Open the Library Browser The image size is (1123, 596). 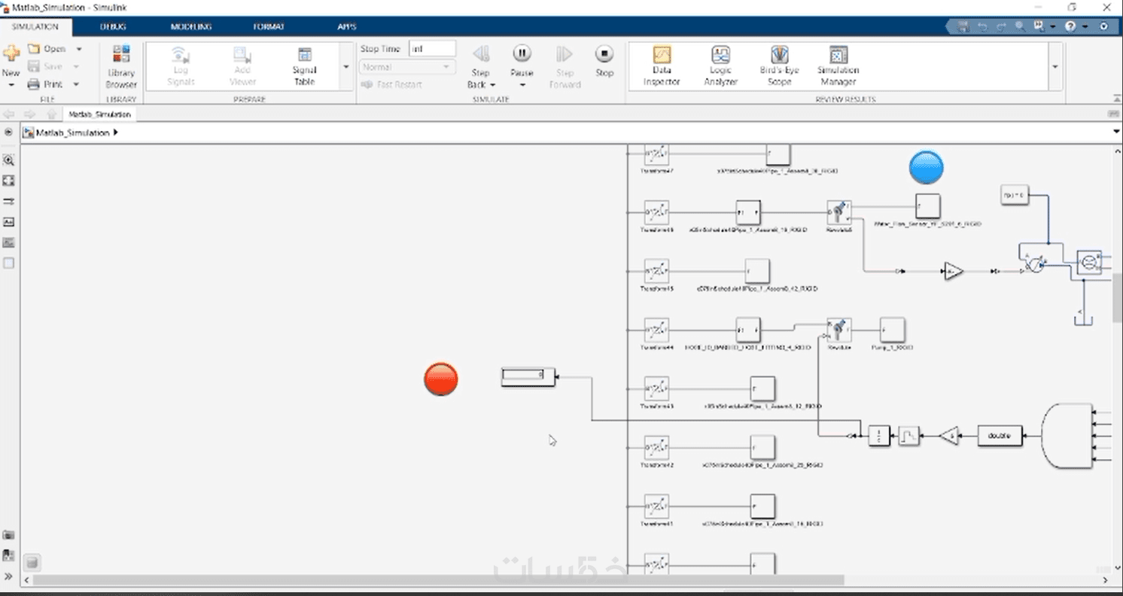tap(121, 66)
